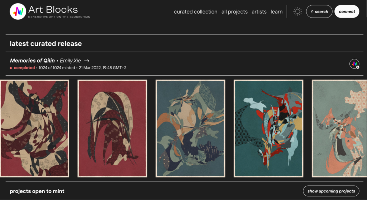Open the Emily Xie artist link
The width and height of the screenshot is (367, 200).
(x=70, y=61)
